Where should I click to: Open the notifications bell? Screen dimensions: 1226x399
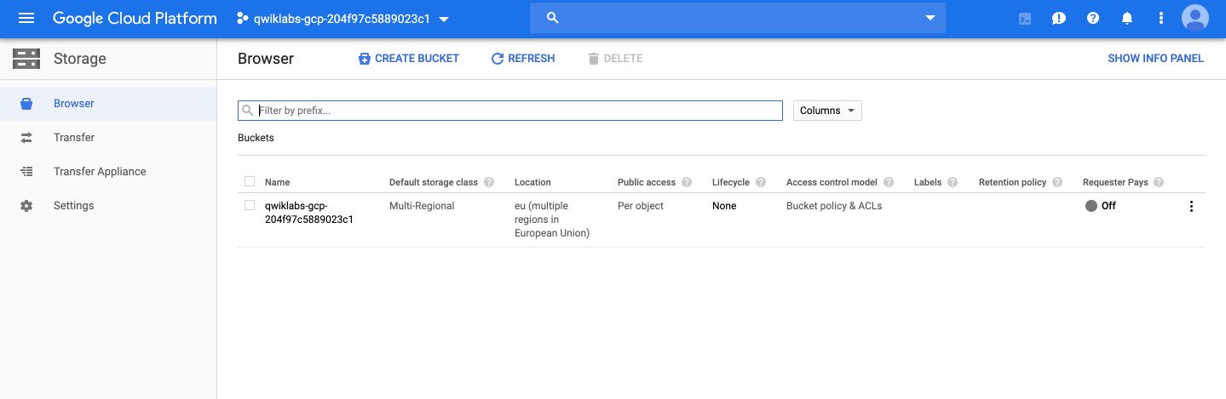pos(1127,18)
